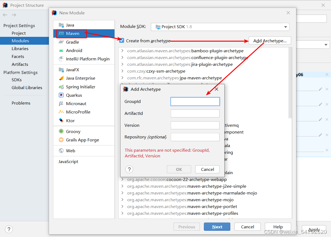The image size is (331, 237).
Task: Click Add Archetype button
Action: pyautogui.click(x=270, y=41)
